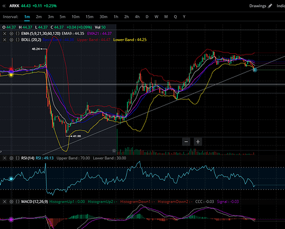Zoom in chart with plus button
The image size is (285, 229).
(x=198, y=142)
